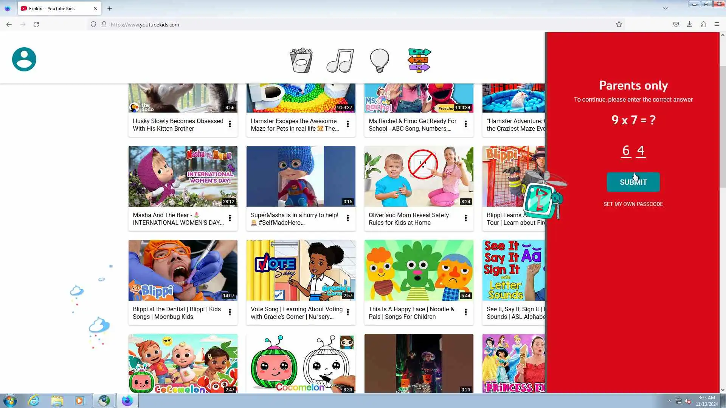Click SET MY OWN PASSCODE link

(x=633, y=204)
